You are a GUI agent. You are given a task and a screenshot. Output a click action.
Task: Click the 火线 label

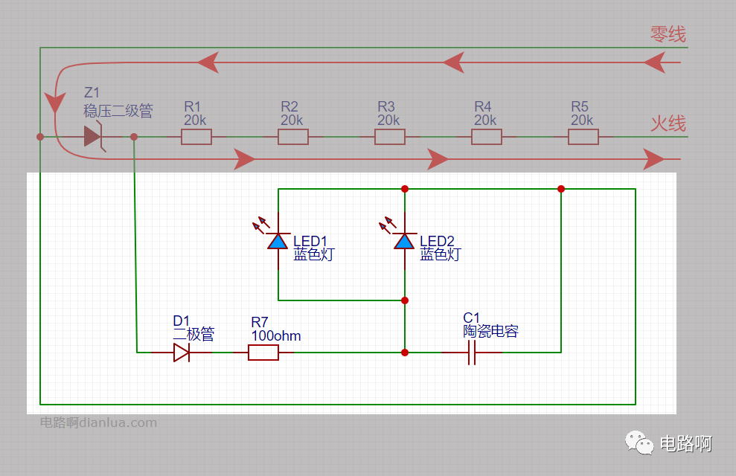668,123
